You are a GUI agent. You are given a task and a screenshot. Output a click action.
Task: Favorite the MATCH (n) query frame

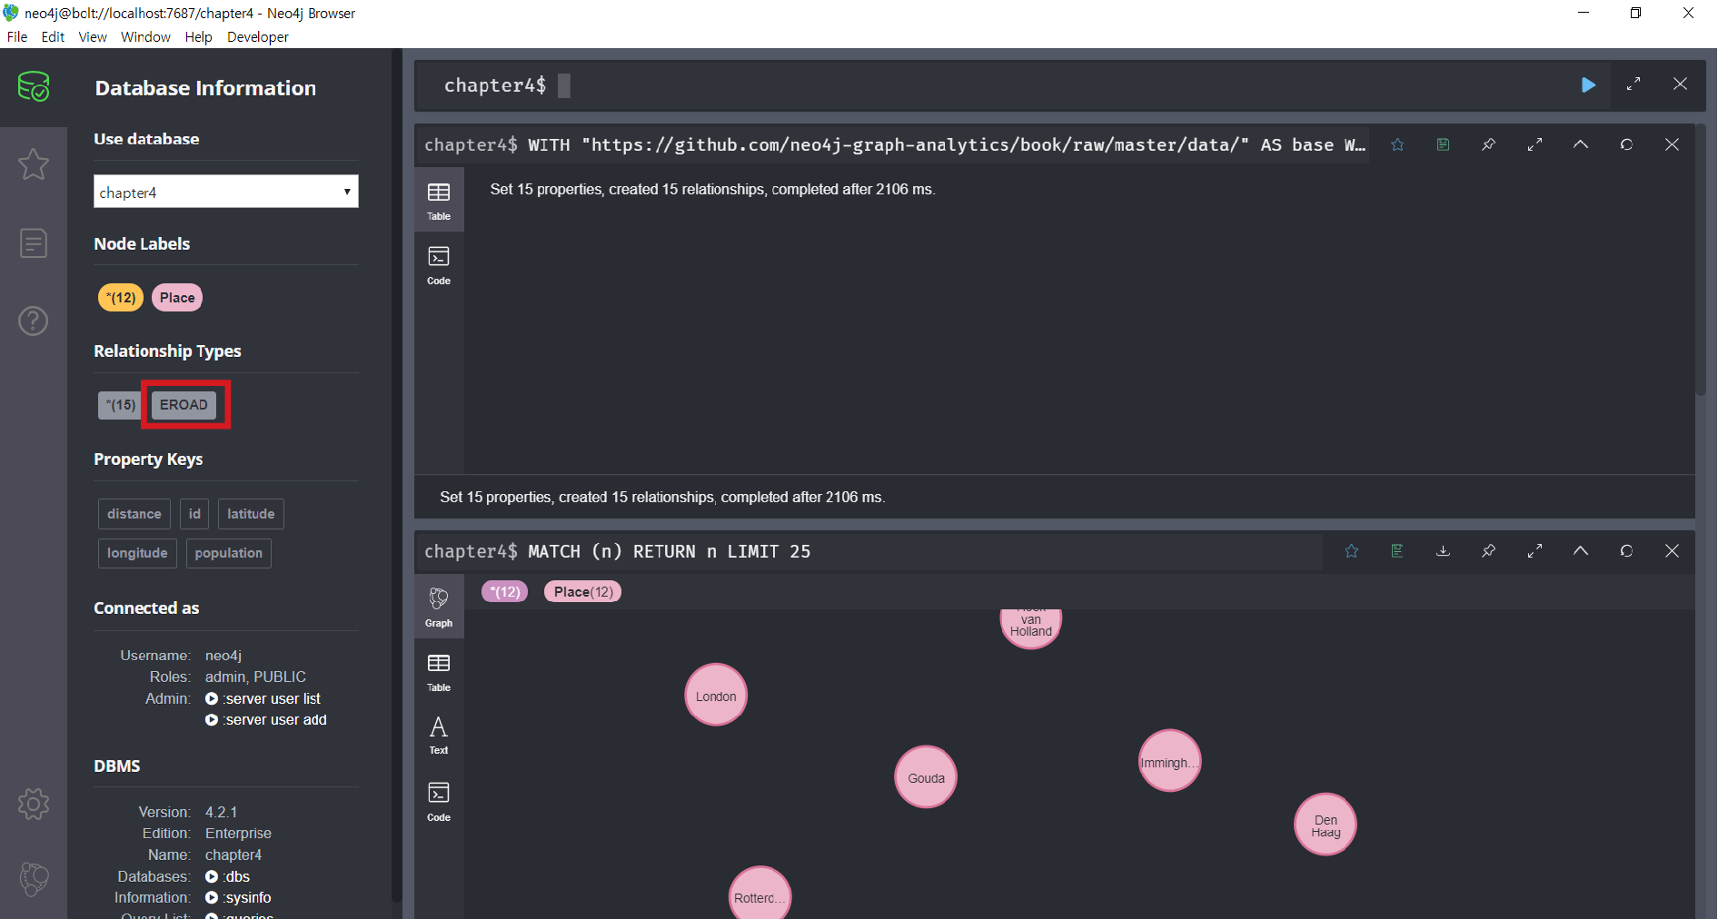[x=1352, y=550]
